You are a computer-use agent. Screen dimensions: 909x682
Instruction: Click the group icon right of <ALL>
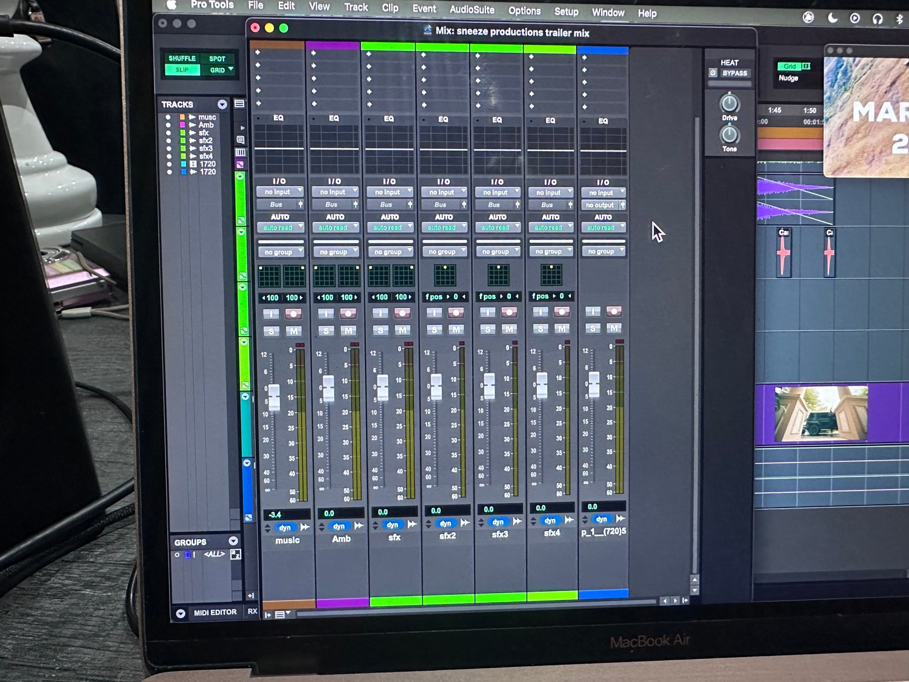[235, 554]
